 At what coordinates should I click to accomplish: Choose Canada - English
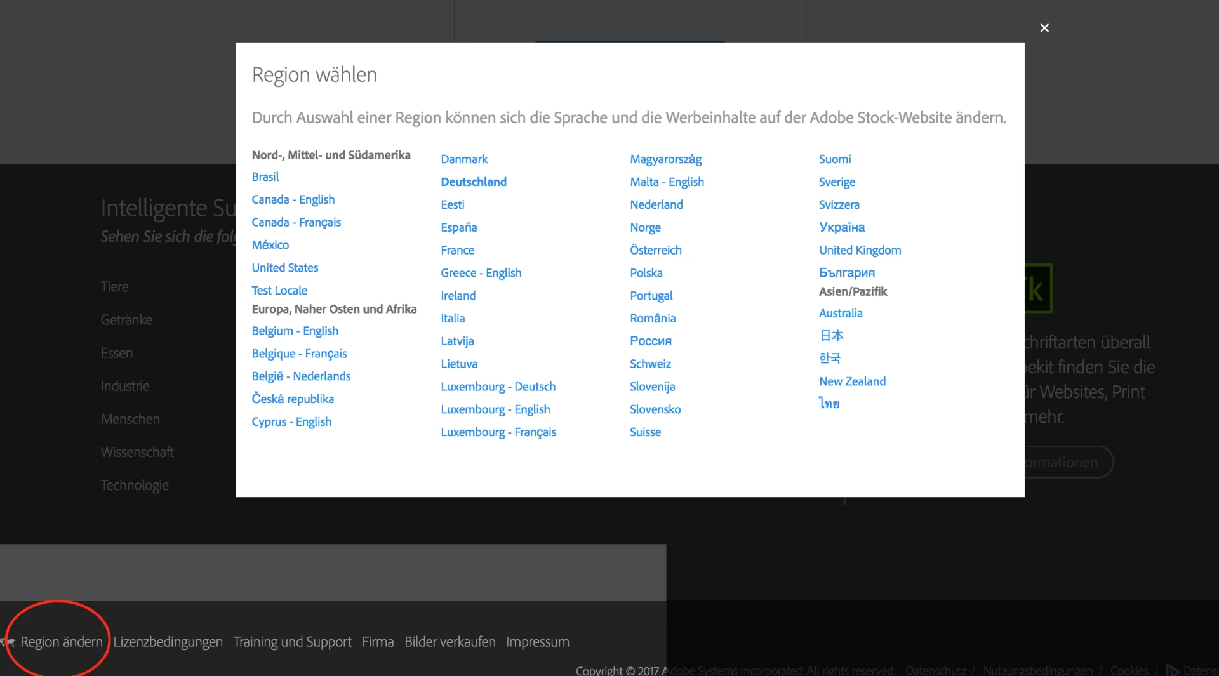[x=293, y=200]
